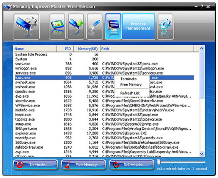Viewport: 218px width, 178px height.
Task: Choose Terminate from the context menu
Action: pos(128,79)
